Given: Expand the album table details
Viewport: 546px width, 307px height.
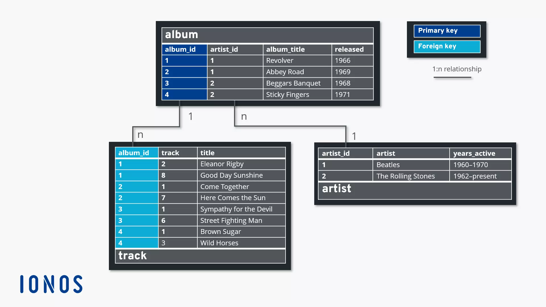Looking at the screenshot, I should [267, 34].
